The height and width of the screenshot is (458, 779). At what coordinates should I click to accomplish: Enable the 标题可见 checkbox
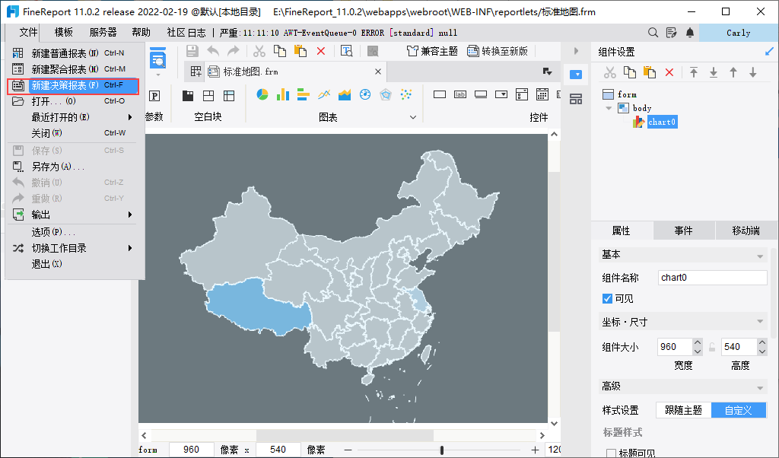click(x=610, y=453)
